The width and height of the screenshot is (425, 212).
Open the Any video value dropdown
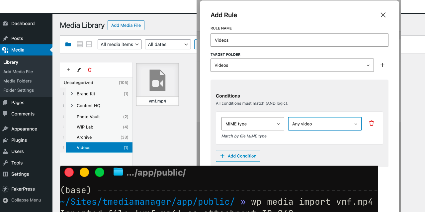325,124
